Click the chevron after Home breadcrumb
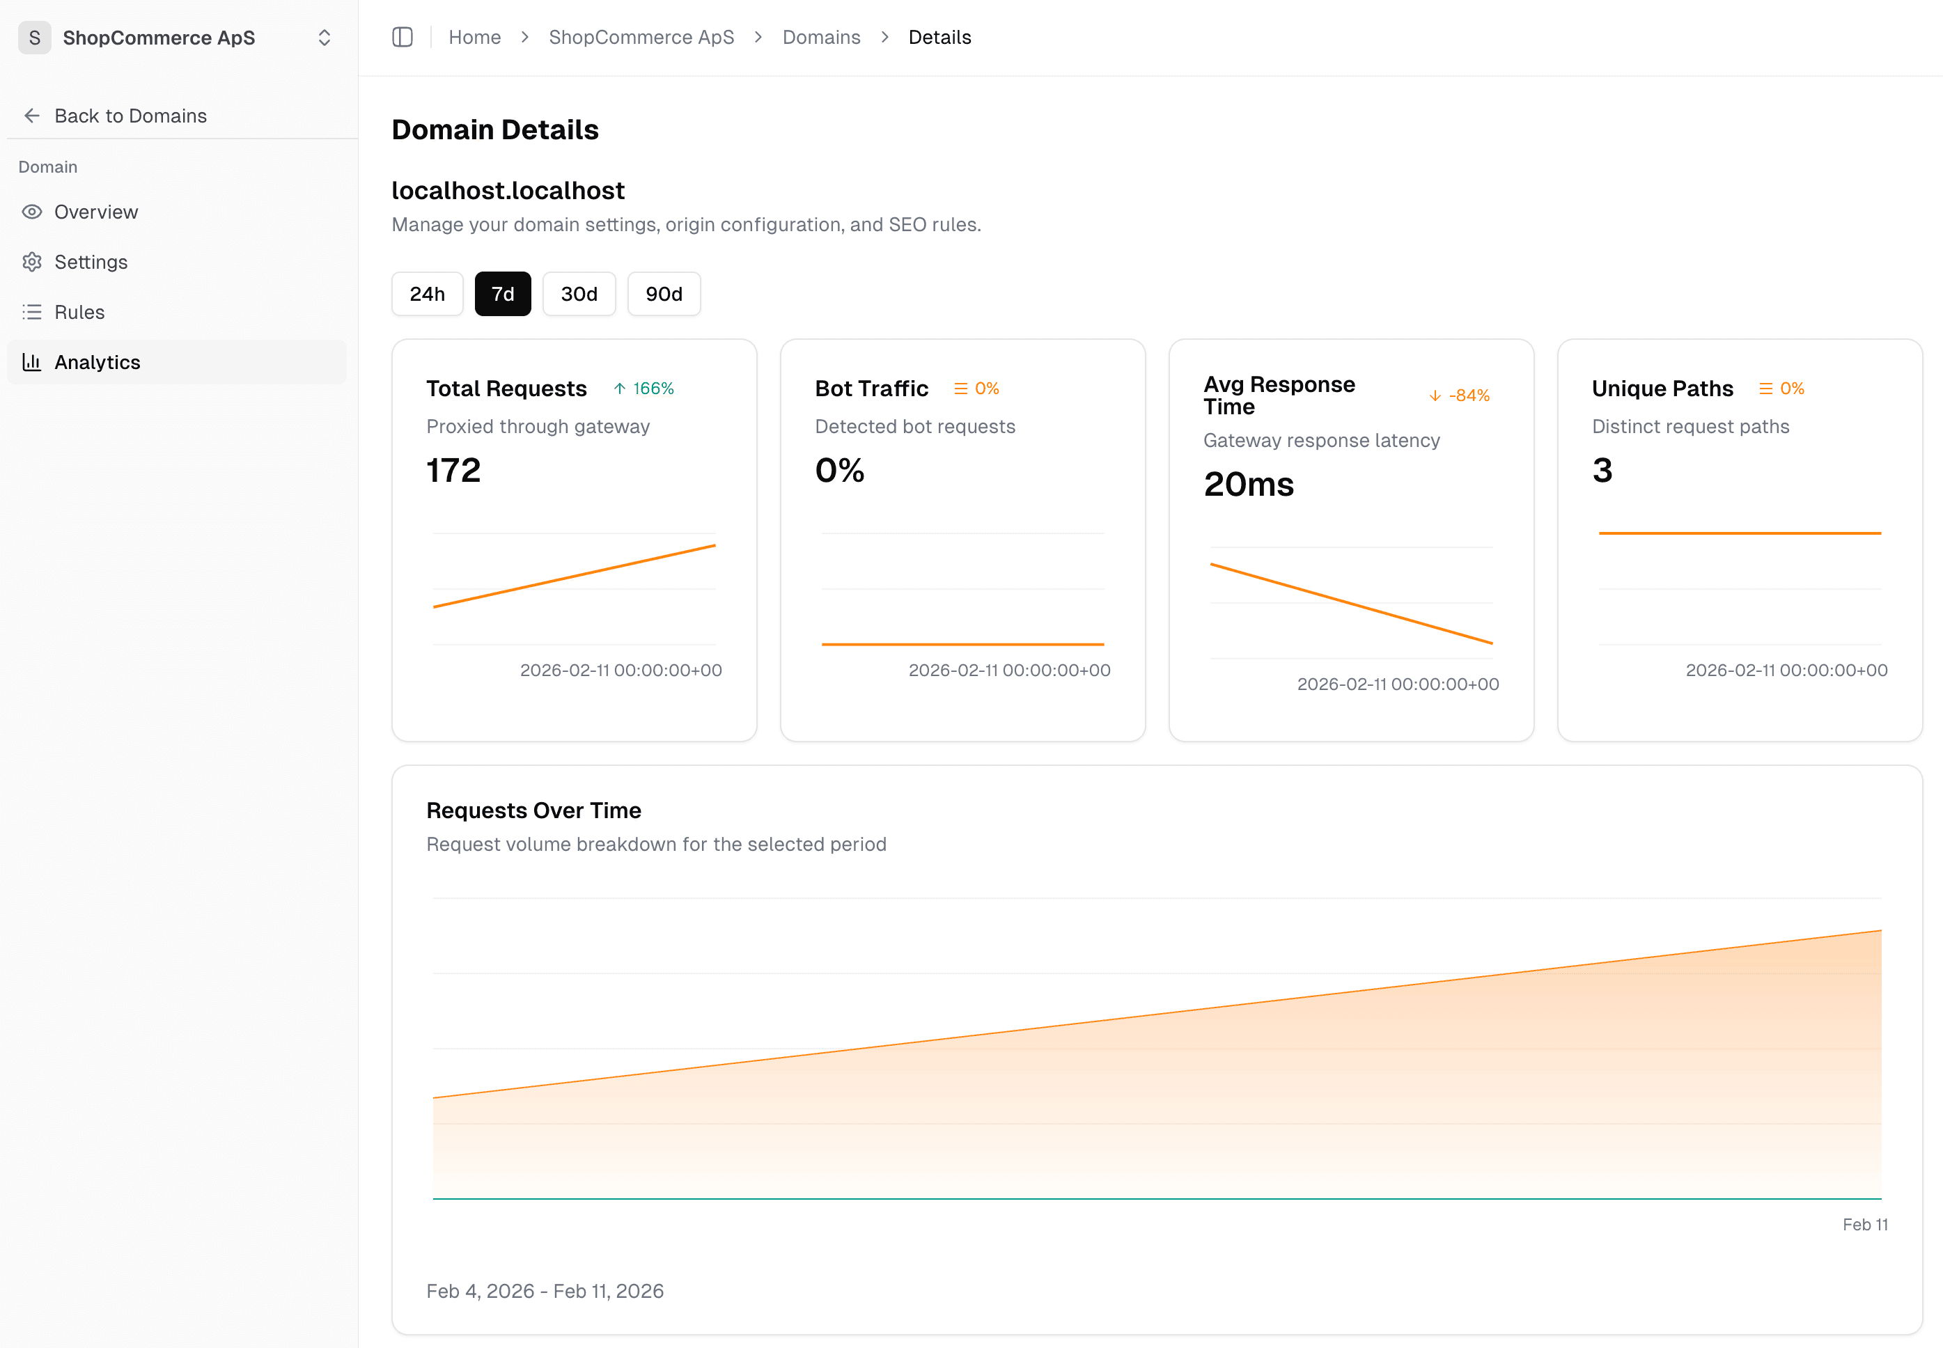 pyautogui.click(x=524, y=37)
